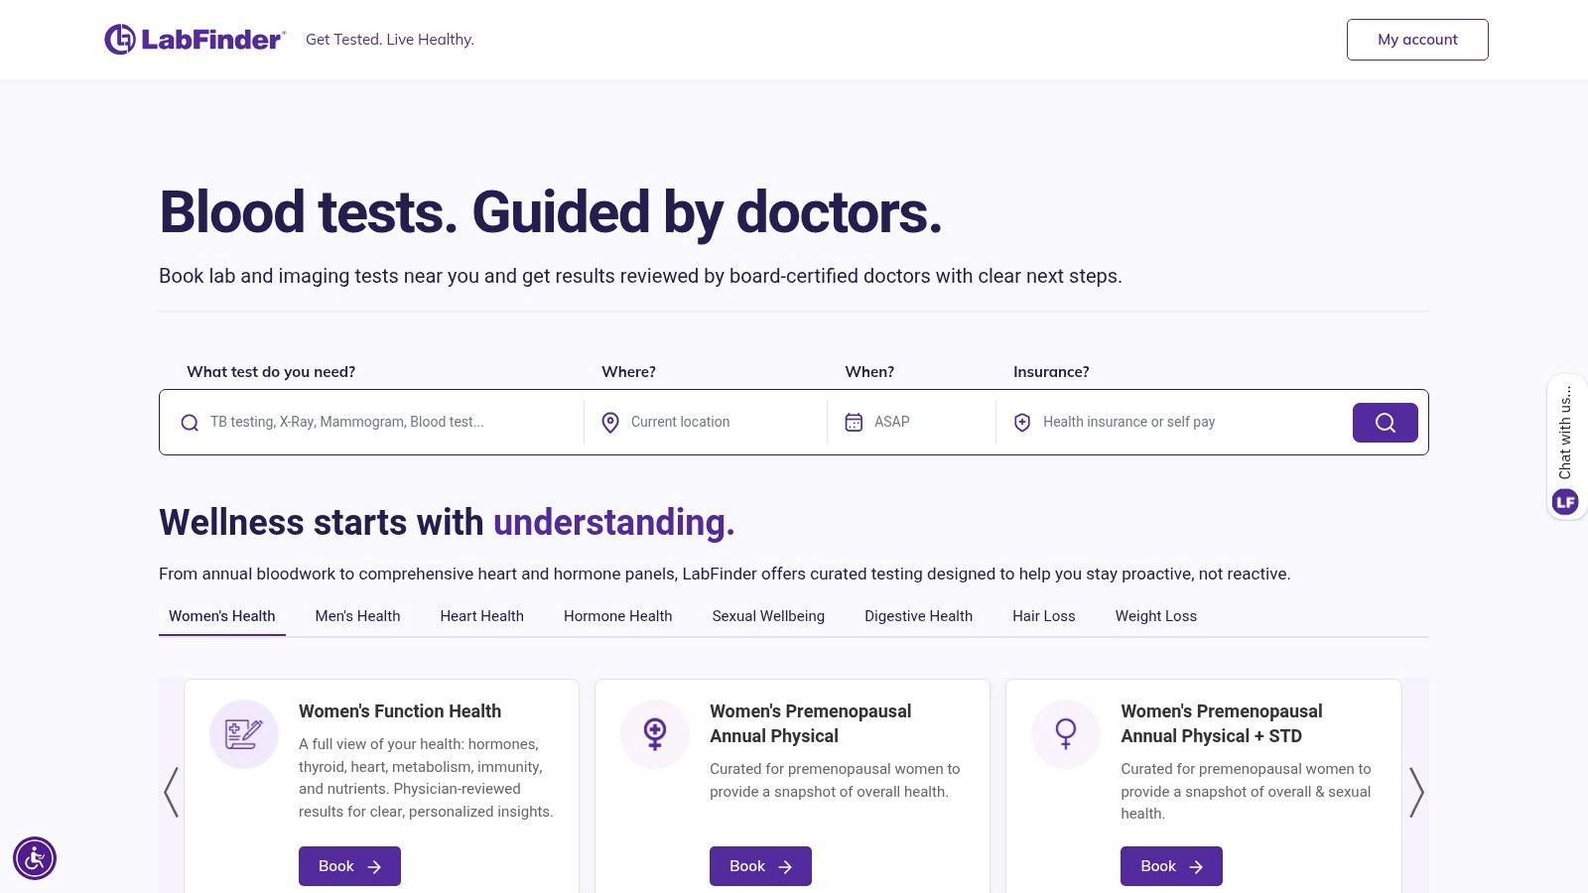Click the location pin icon in Where field
Viewport: 1588px width, 893px height.
(x=609, y=422)
